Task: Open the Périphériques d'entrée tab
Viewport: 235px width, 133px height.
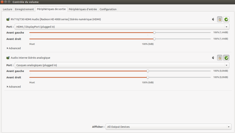Action: 83,9
